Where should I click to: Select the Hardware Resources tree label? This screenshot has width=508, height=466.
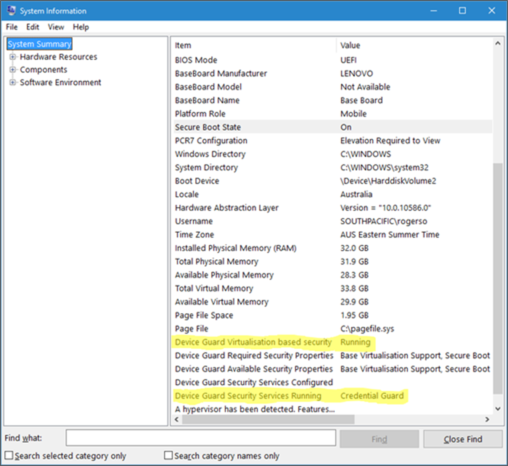58,57
